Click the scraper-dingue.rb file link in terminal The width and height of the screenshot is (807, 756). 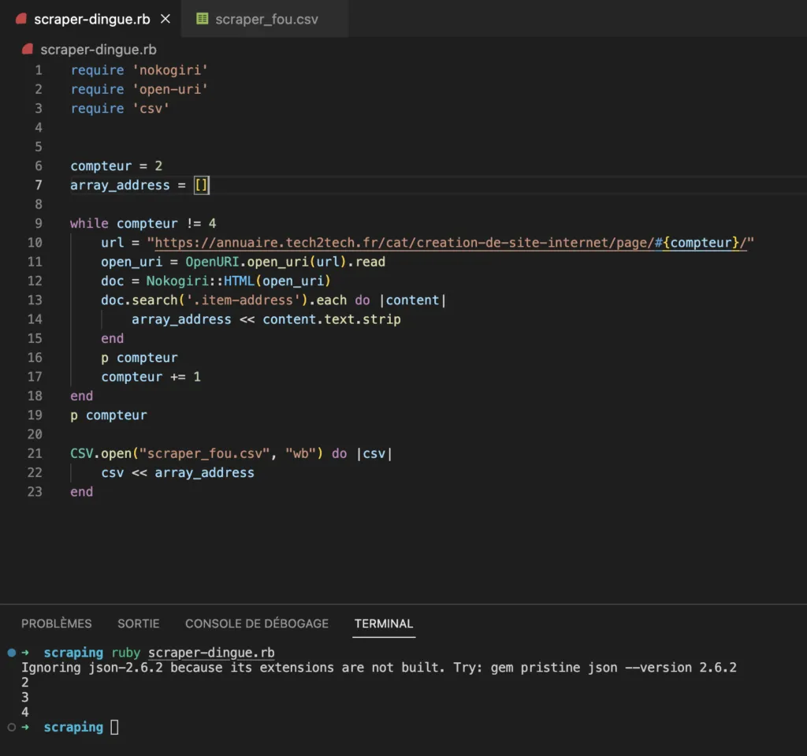tap(211, 653)
